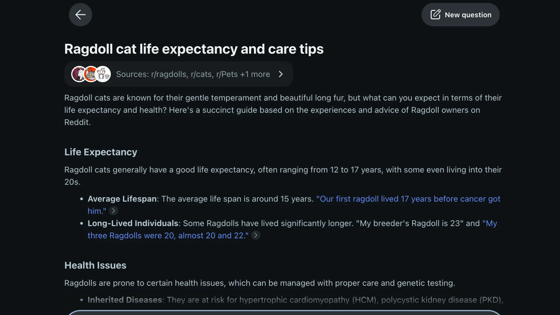Viewport: 560px width, 315px height.
Task: Expand the full sources list via right chevron
Action: click(x=281, y=74)
